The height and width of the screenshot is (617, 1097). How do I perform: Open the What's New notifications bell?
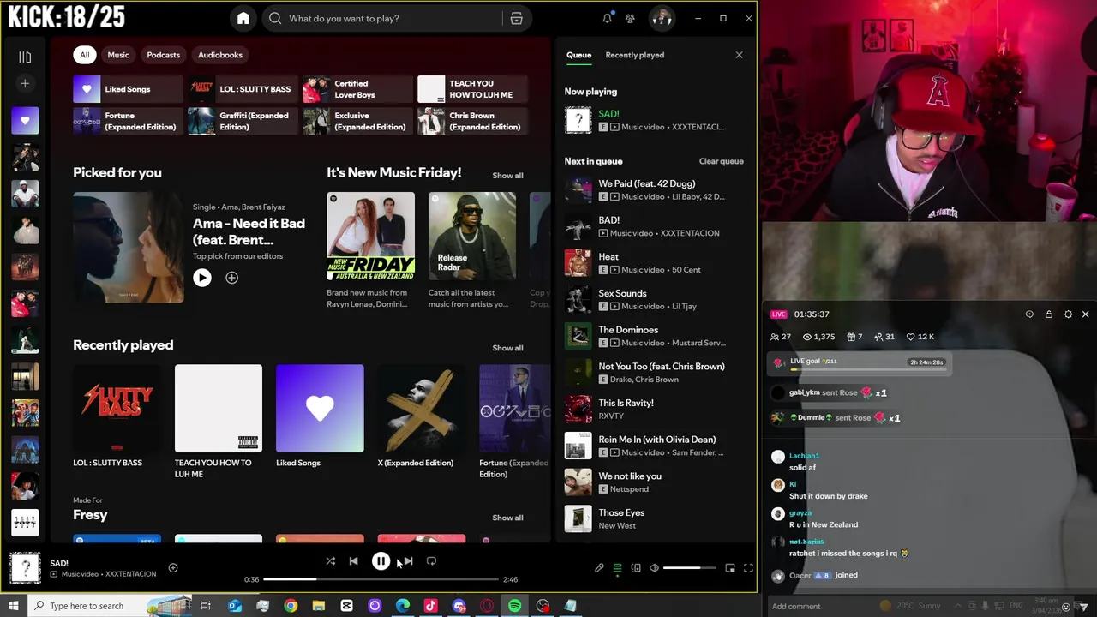[608, 18]
